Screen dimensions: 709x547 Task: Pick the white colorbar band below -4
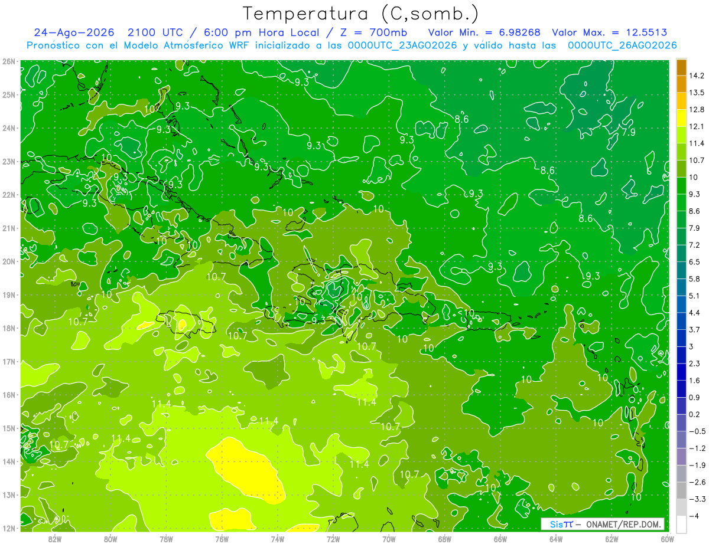click(681, 524)
